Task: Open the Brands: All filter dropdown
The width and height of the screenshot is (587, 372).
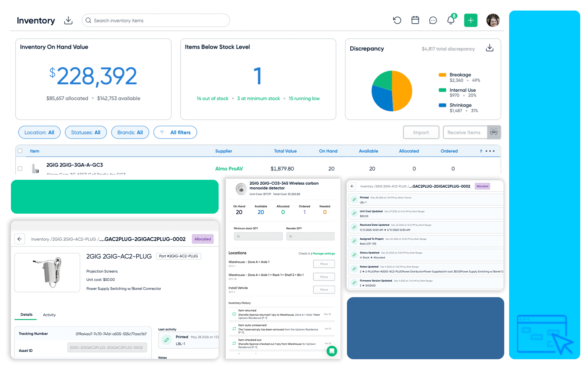Action: [130, 132]
